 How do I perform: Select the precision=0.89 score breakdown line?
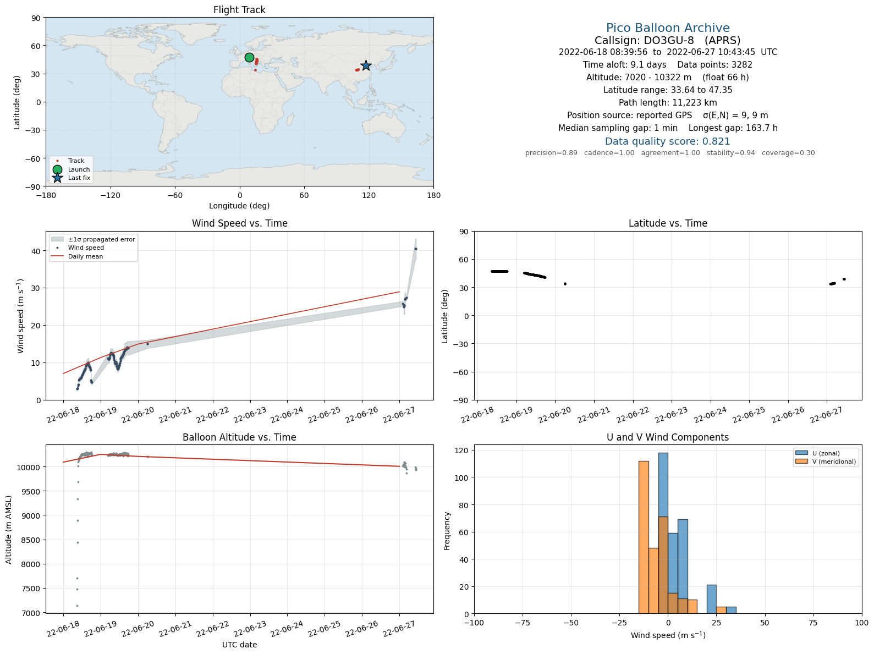pos(670,153)
